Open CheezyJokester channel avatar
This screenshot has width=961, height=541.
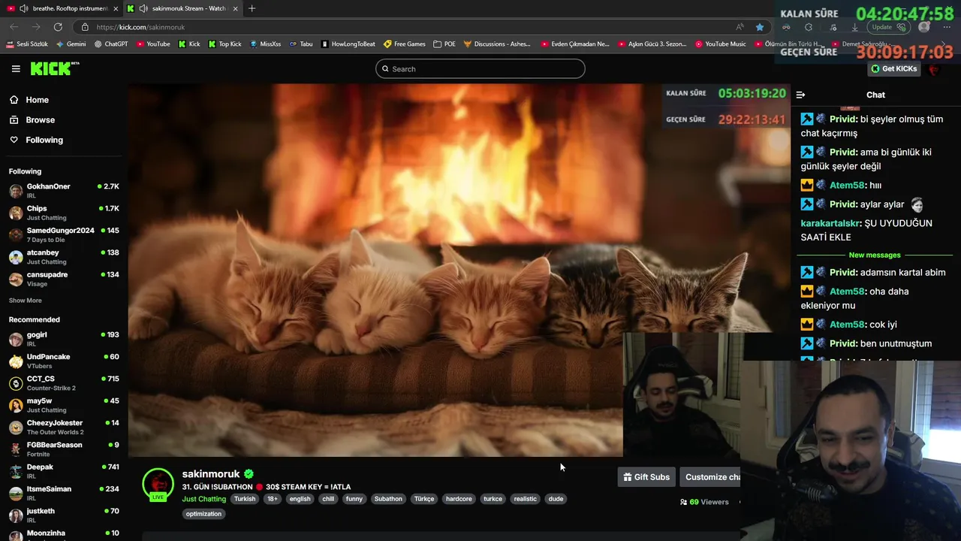point(16,427)
